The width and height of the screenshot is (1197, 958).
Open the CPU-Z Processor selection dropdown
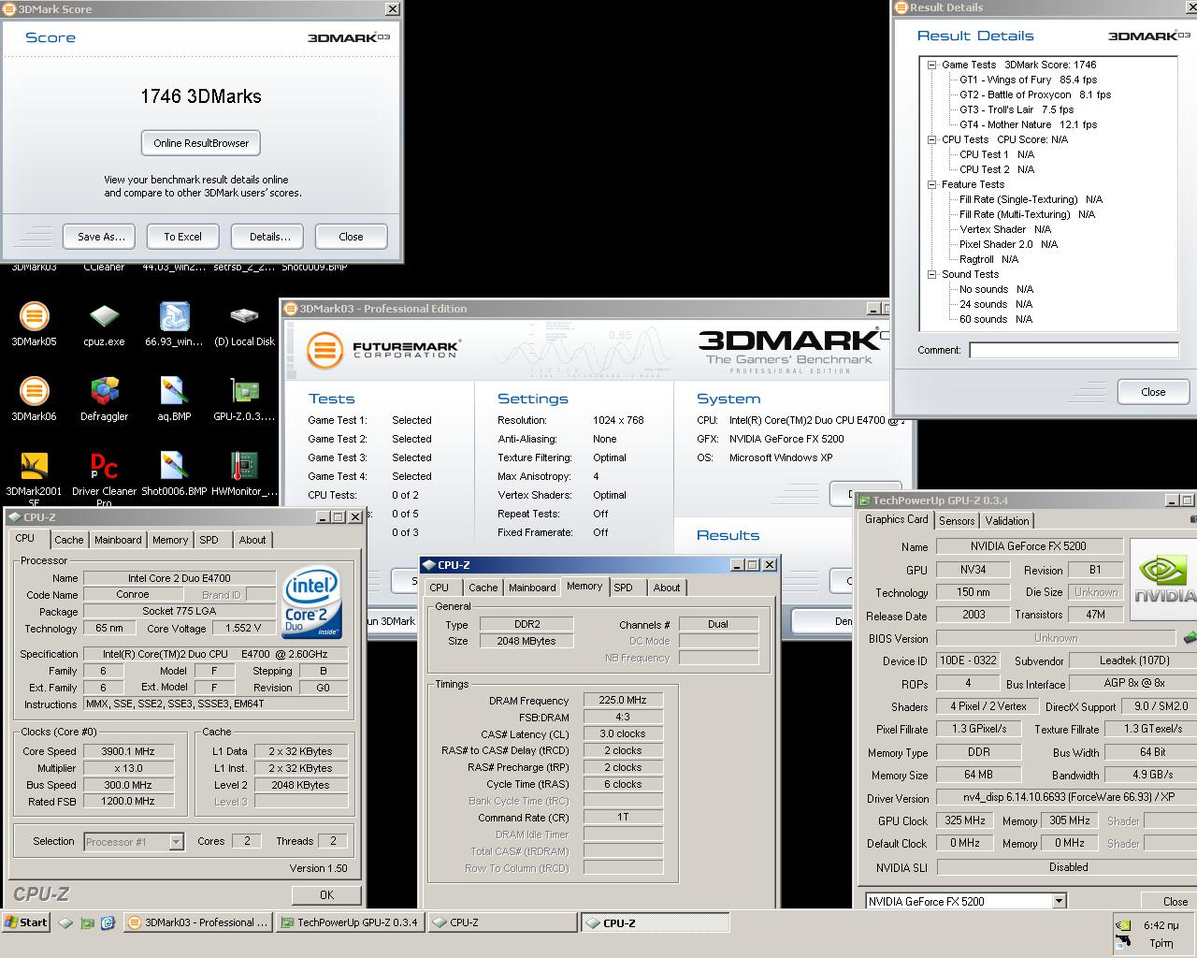(x=176, y=842)
